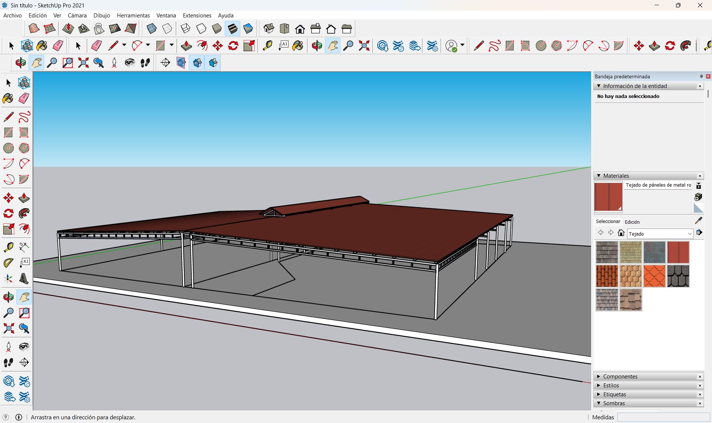Expand the Componentes panel

[x=620, y=376]
